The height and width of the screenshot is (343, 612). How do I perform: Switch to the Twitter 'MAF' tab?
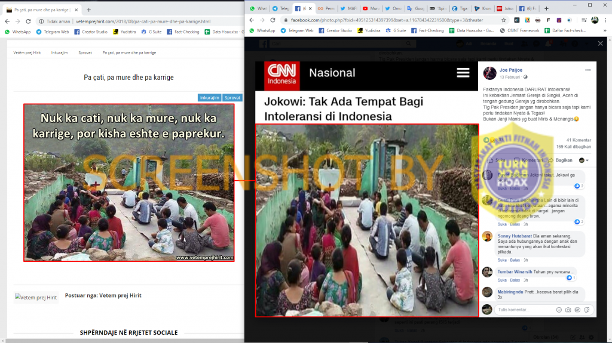348,8
